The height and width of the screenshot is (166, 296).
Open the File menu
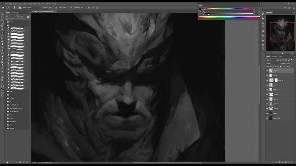[x=6, y=4]
